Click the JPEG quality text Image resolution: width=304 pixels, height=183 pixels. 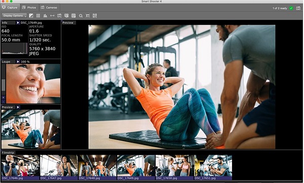[34, 54]
